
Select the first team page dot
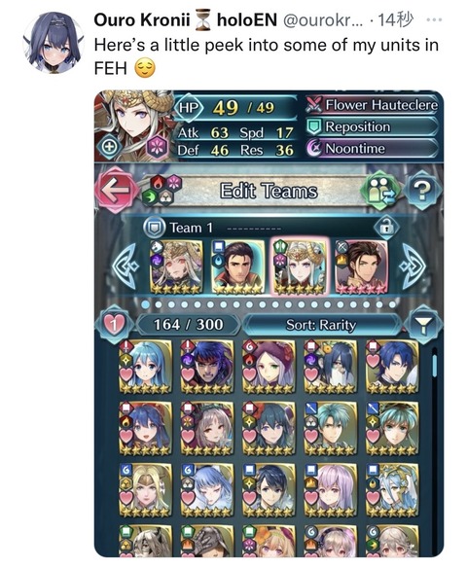tap(145, 304)
